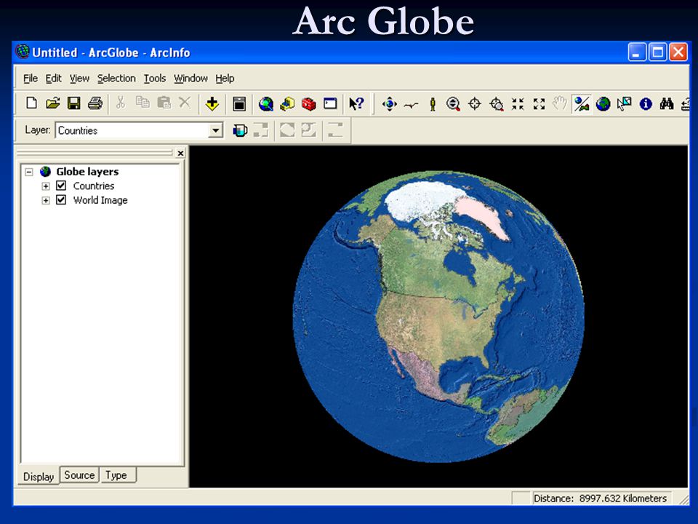
Task: Open the Tools menu
Action: tap(154, 79)
